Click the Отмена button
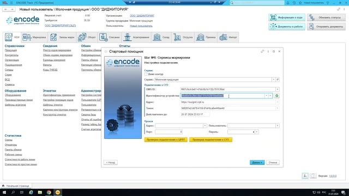349x196 pixels. tap(273, 162)
